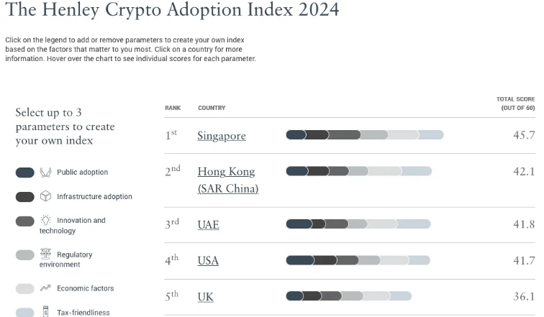Click the Public adoption people icon
Screen dimensions: 544x317
pos(45,173)
